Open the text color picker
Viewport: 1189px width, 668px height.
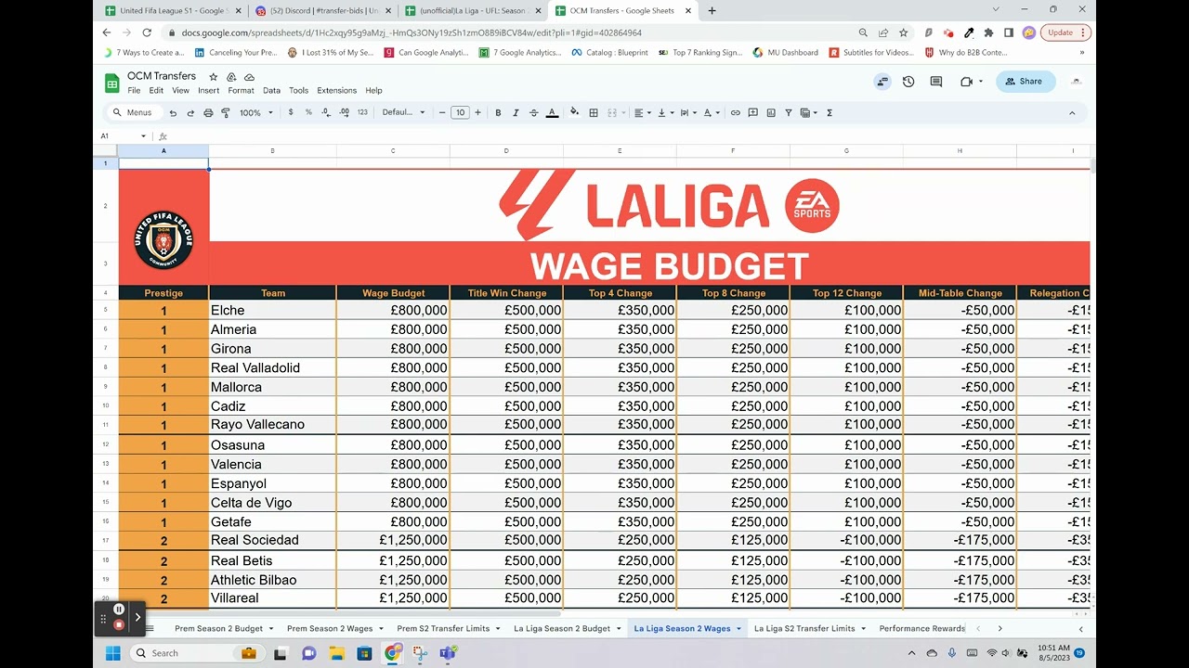[x=552, y=113]
